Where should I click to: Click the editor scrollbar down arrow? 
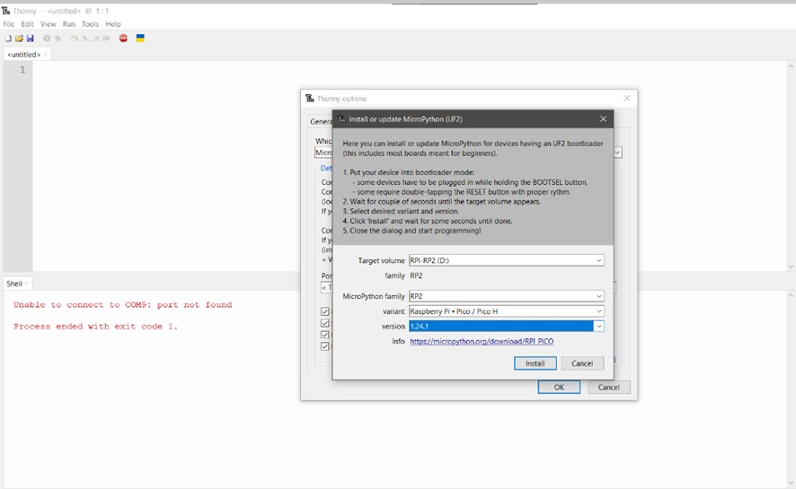(x=791, y=266)
